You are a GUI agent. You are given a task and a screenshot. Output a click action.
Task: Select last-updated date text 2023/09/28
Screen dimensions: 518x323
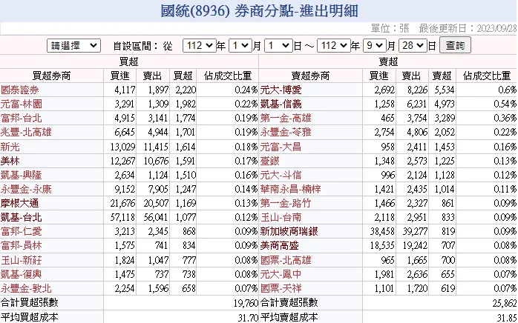[496, 28]
